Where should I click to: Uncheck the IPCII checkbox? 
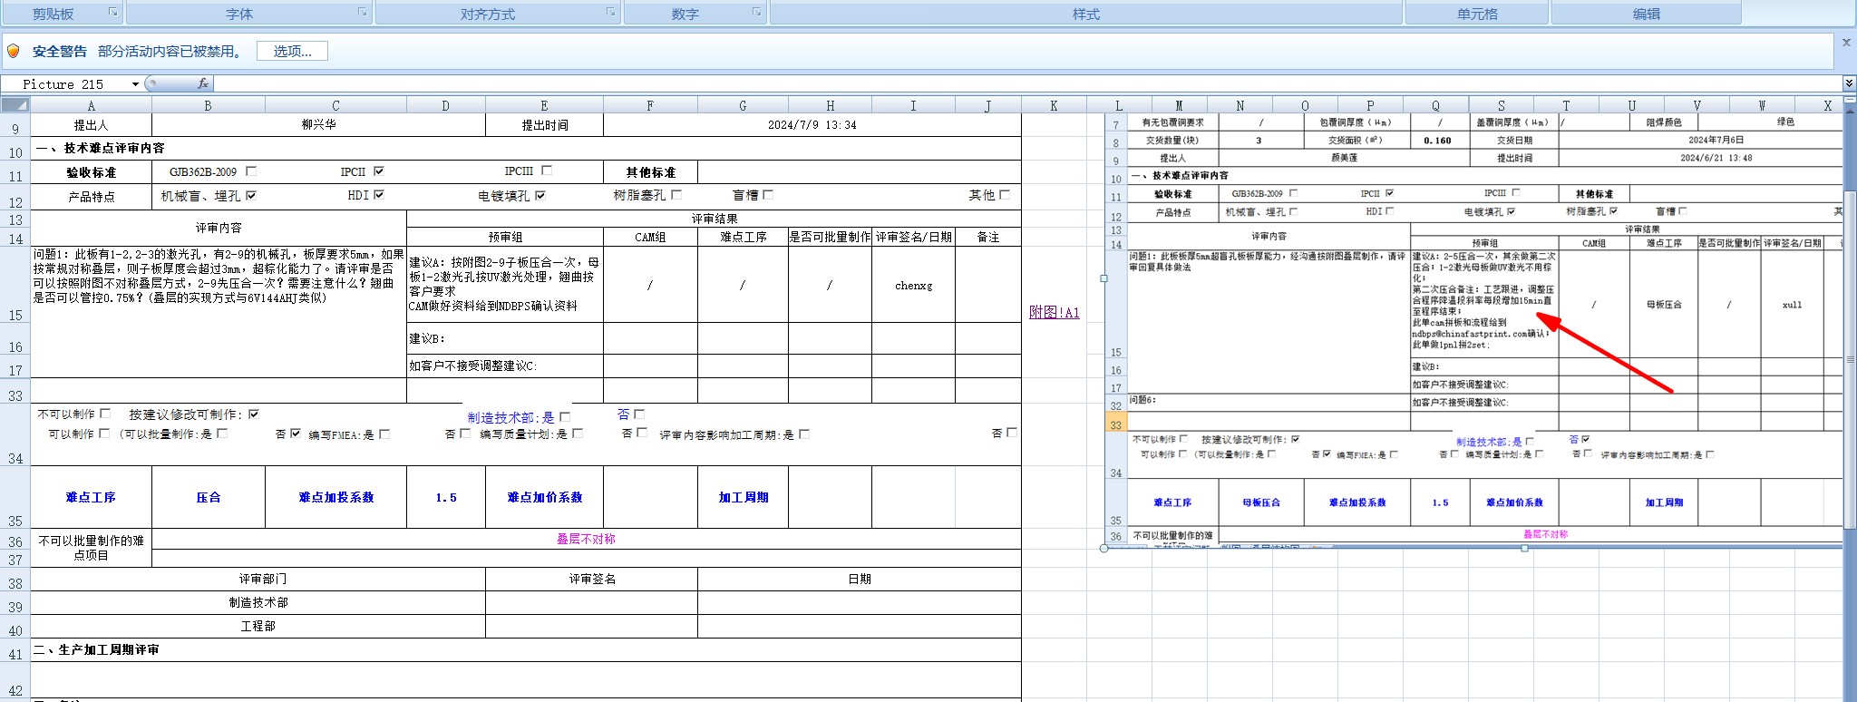coord(379,171)
